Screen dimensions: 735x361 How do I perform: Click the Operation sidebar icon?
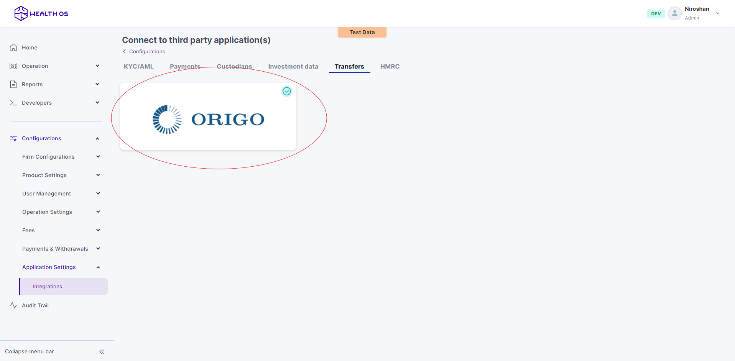tap(13, 66)
